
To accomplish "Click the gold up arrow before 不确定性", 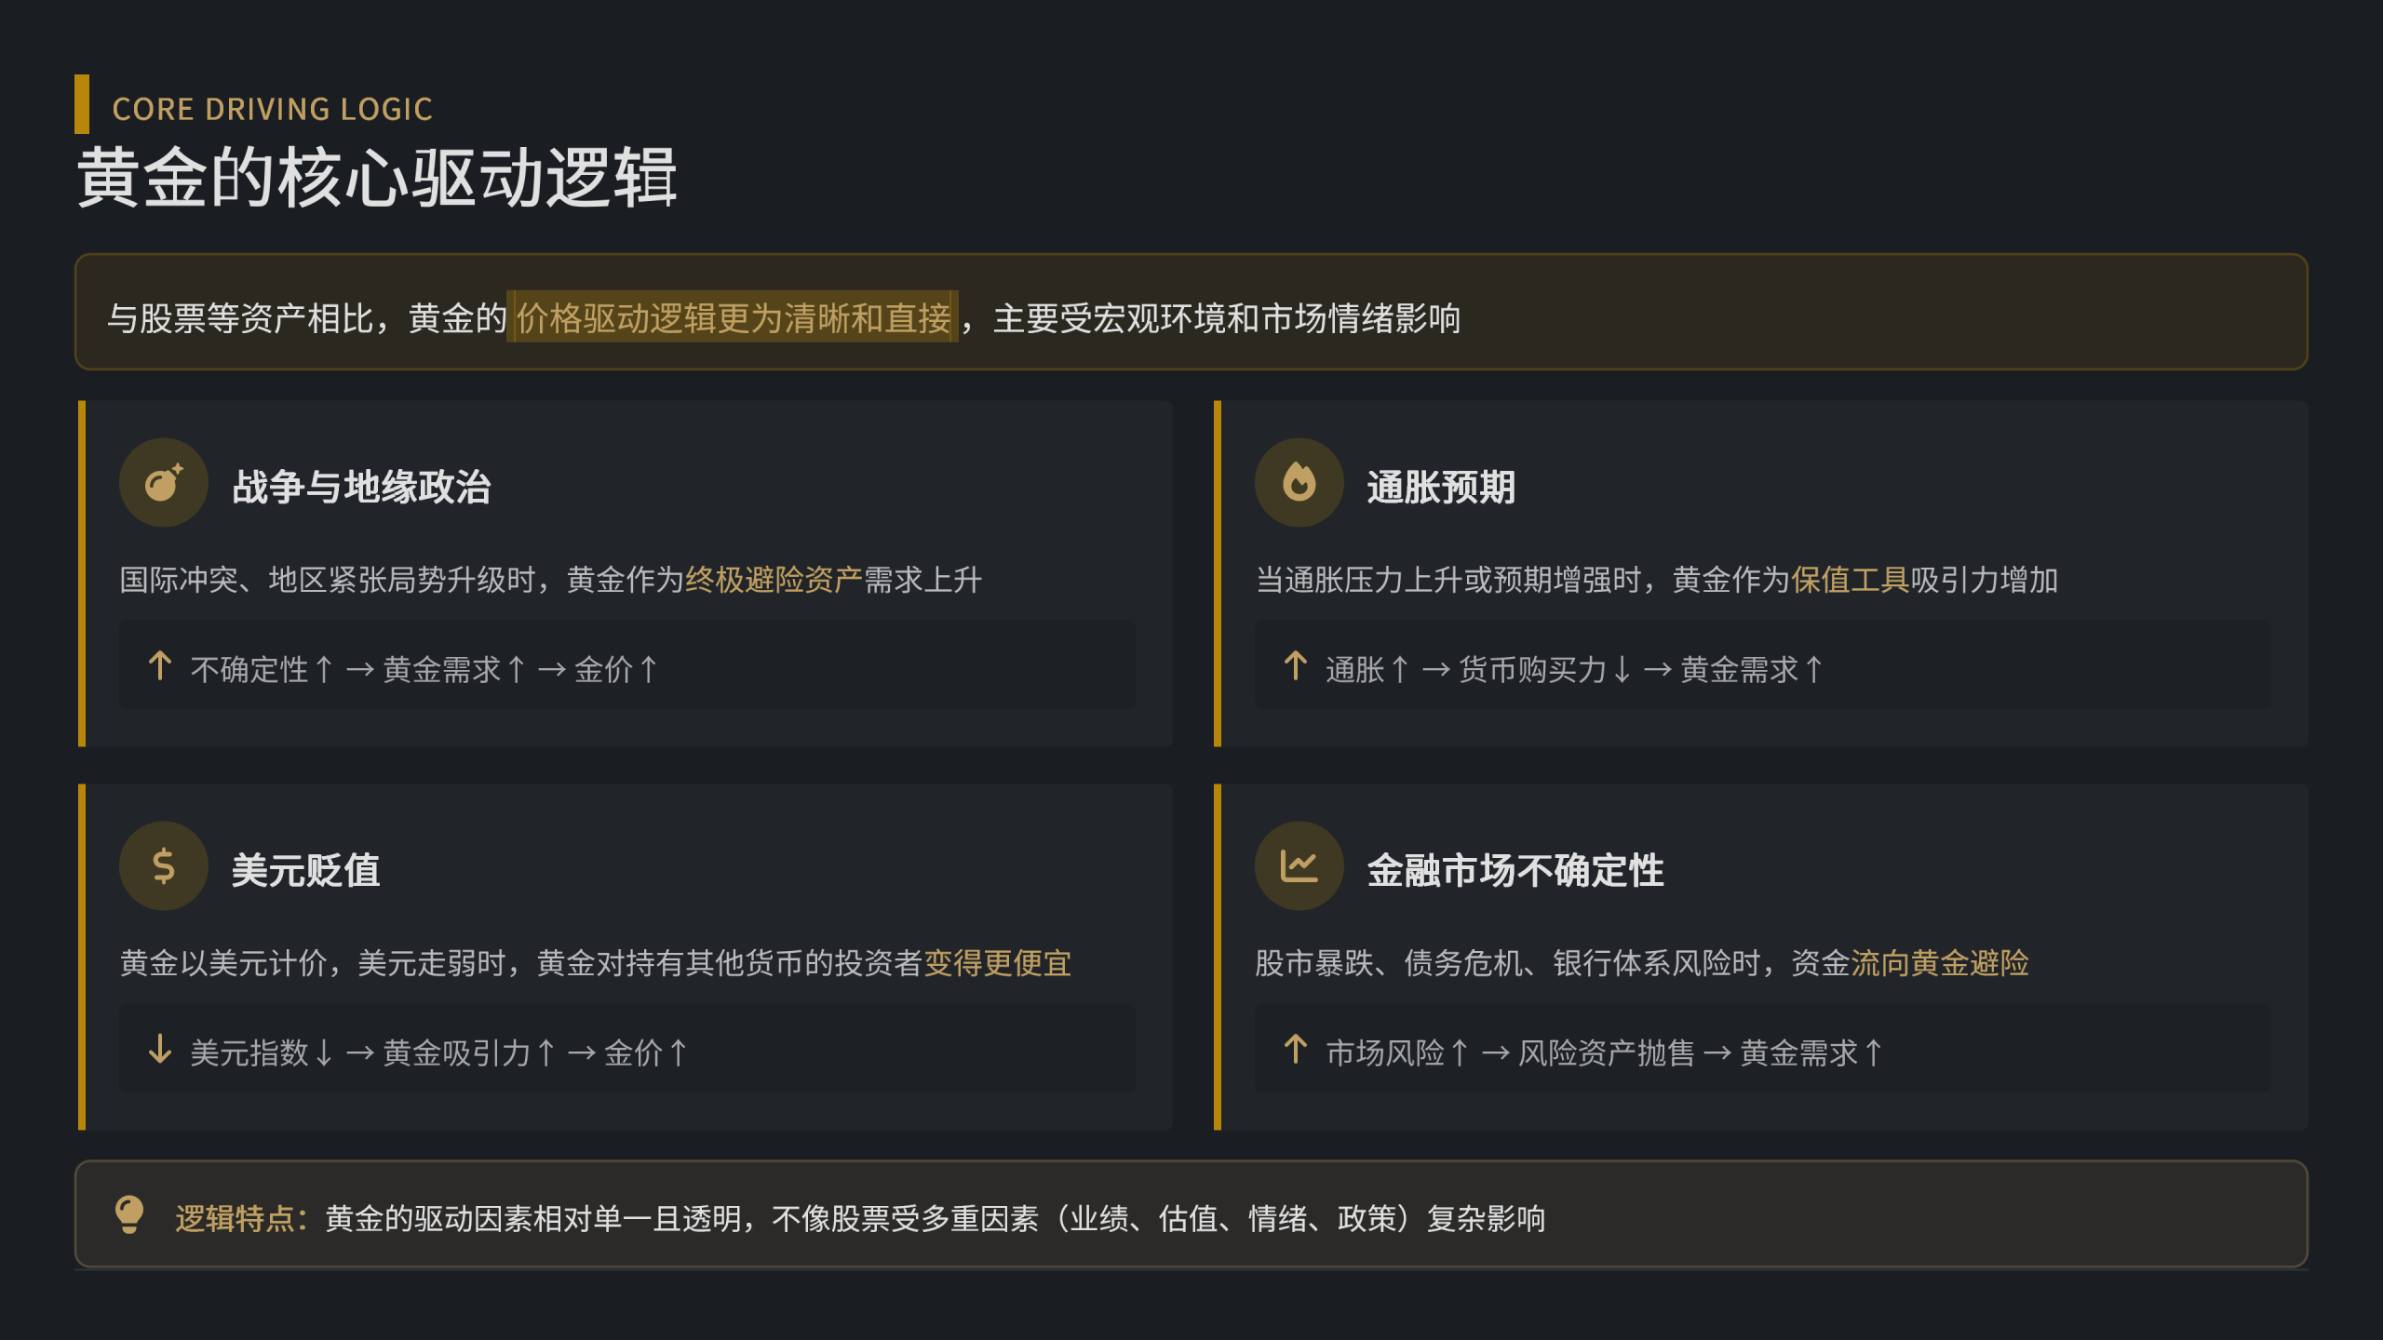I will (160, 666).
